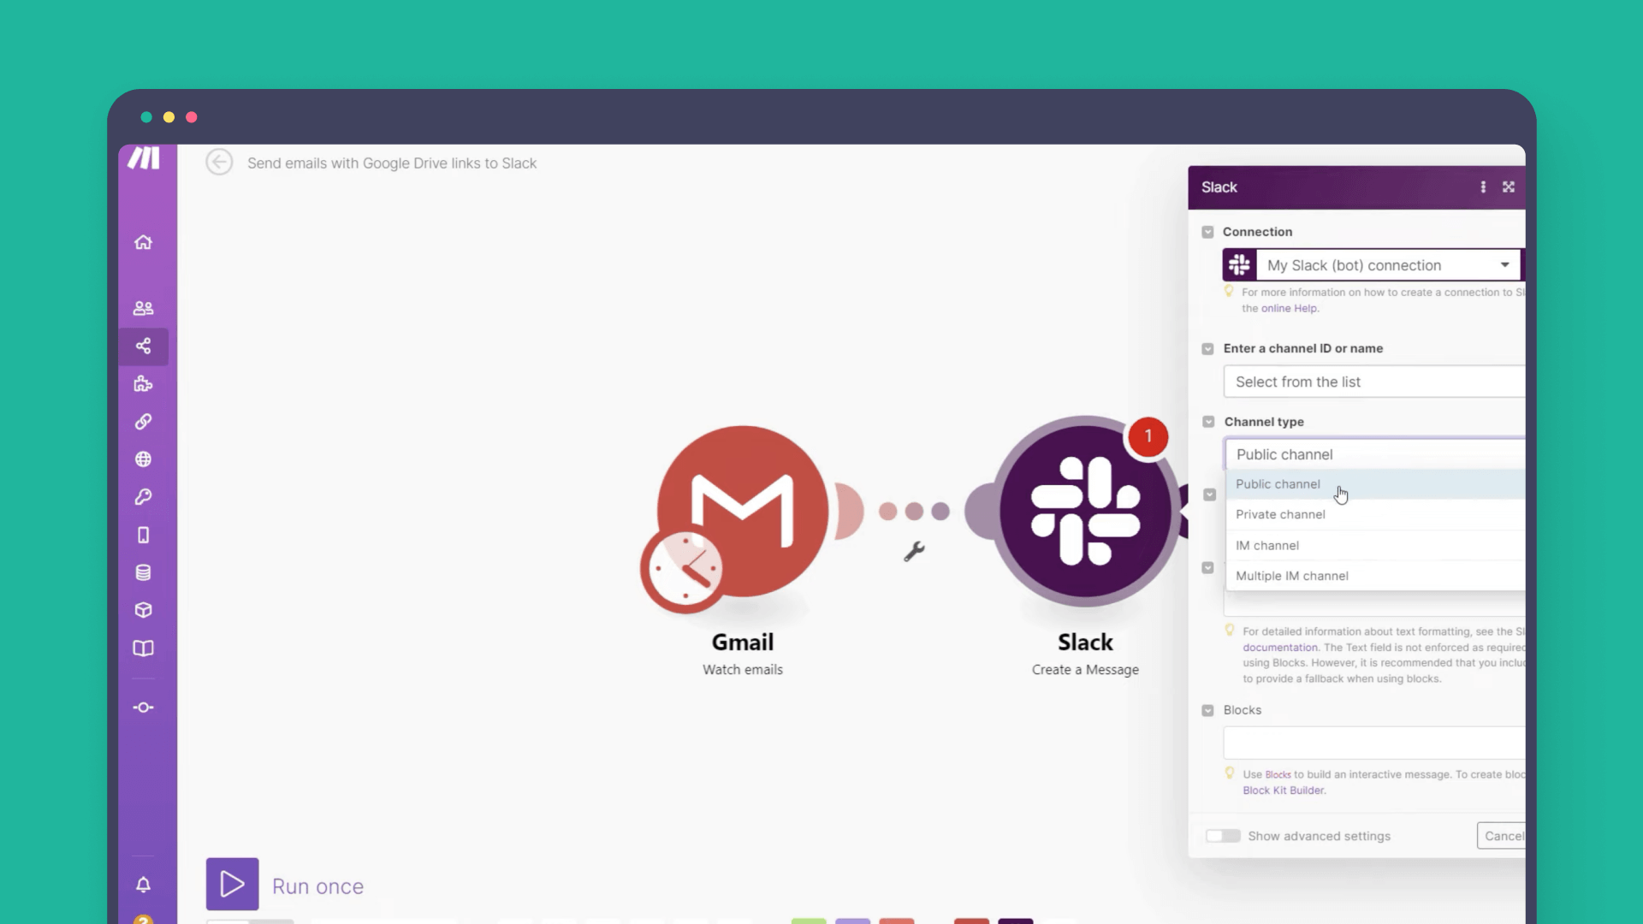Select Multiple IM channel option
Viewport: 1643px width, 924px height.
[x=1292, y=576]
